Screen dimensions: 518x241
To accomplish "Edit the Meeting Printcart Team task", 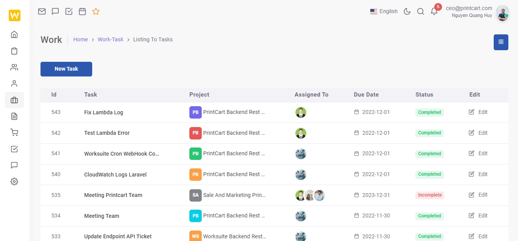I will (x=478, y=195).
